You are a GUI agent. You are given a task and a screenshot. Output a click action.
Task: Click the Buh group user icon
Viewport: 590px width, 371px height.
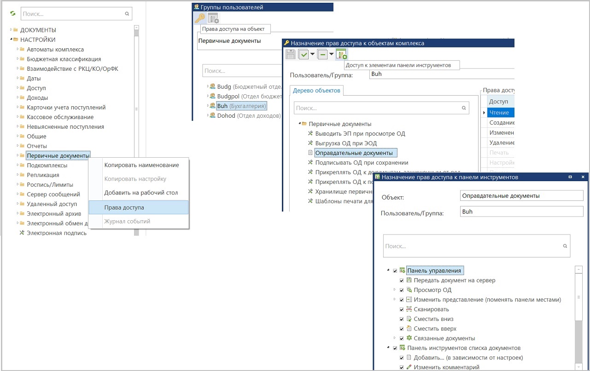pyautogui.click(x=212, y=106)
